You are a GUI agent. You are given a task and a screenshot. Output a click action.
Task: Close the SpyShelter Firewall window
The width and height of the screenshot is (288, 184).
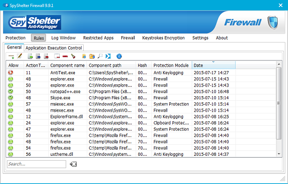click(x=280, y=5)
